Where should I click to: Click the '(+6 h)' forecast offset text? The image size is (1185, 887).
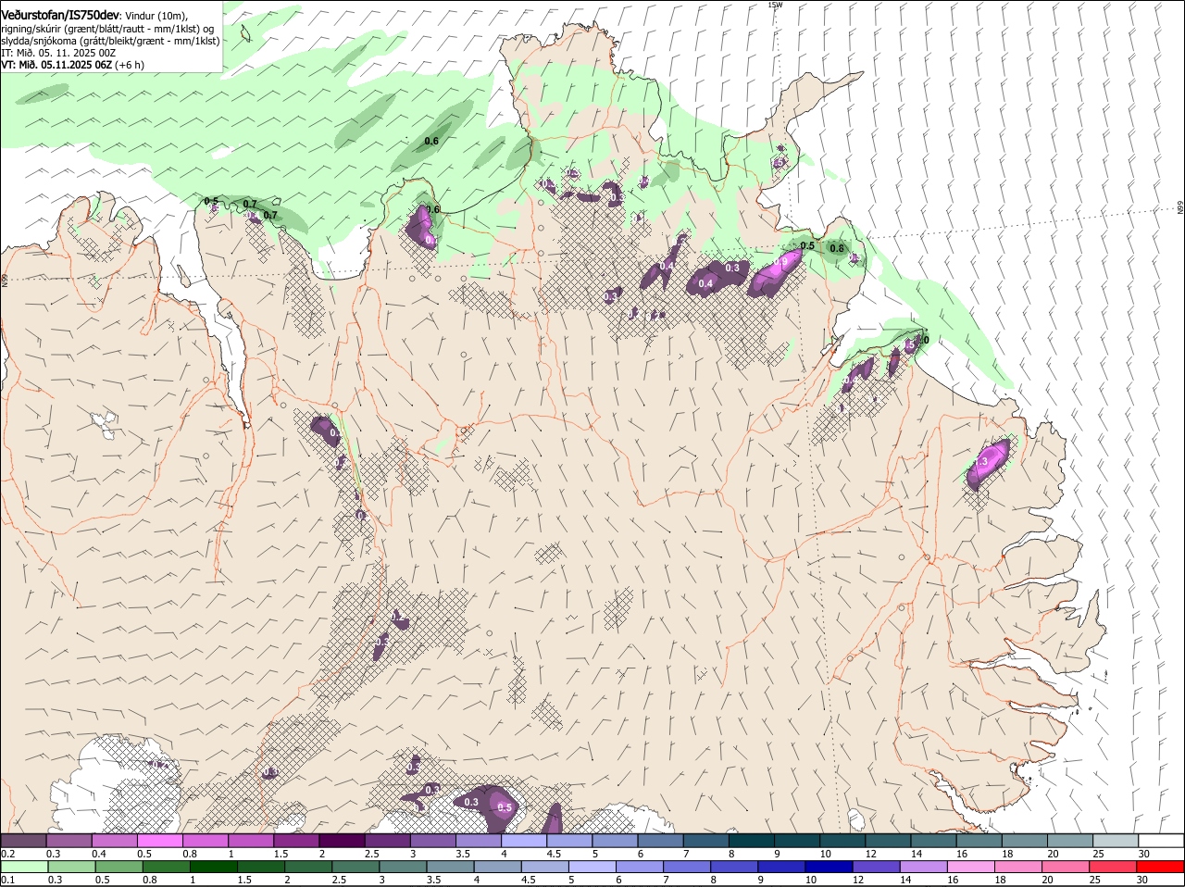tap(130, 65)
